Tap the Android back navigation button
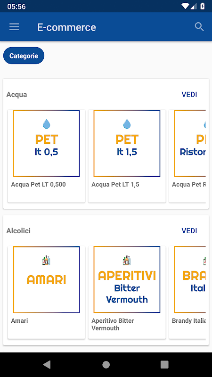212x377 pixels. tap(47, 364)
